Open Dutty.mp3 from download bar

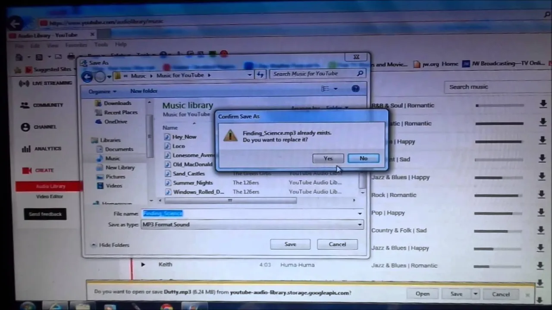pyautogui.click(x=422, y=294)
